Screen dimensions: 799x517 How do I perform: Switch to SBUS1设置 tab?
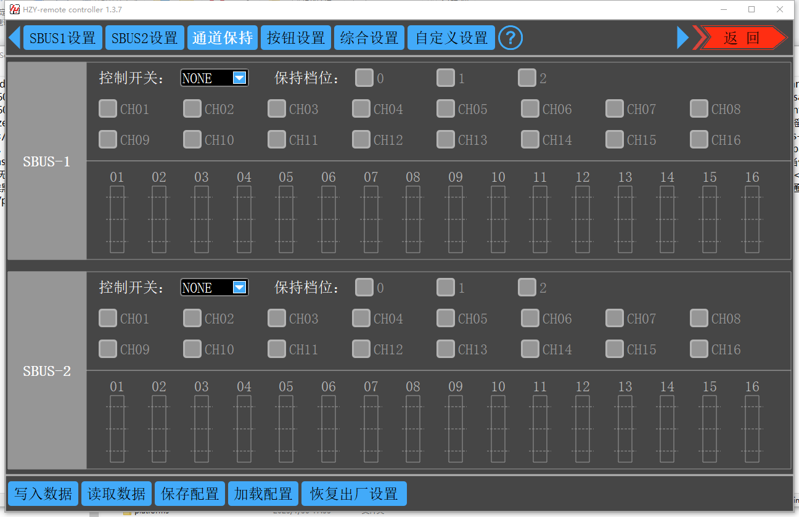[x=63, y=38]
